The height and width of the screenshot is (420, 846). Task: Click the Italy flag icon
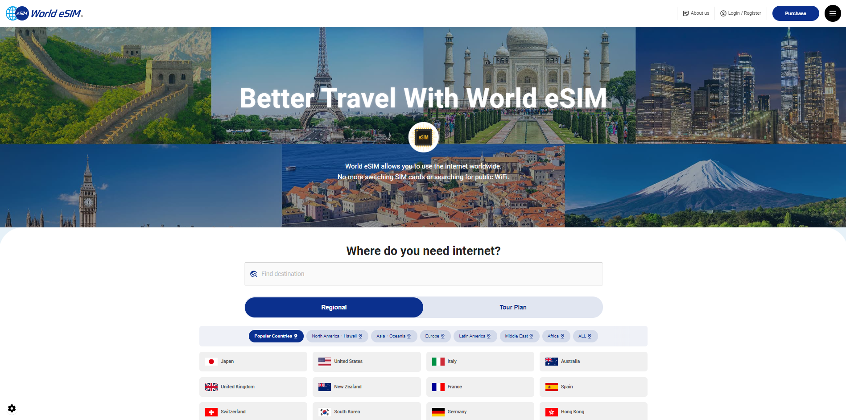pyautogui.click(x=438, y=362)
